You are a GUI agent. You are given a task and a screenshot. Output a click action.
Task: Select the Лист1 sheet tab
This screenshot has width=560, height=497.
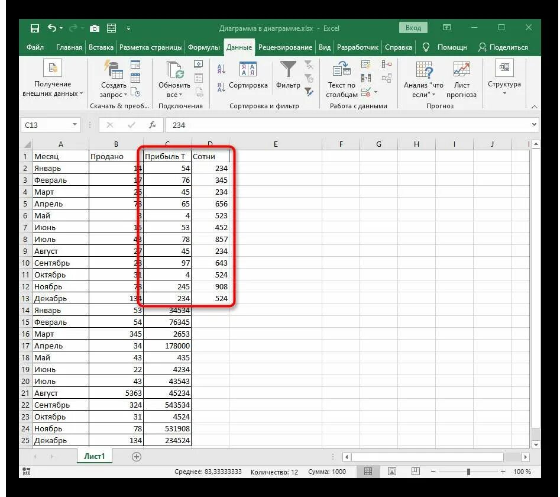(94, 456)
